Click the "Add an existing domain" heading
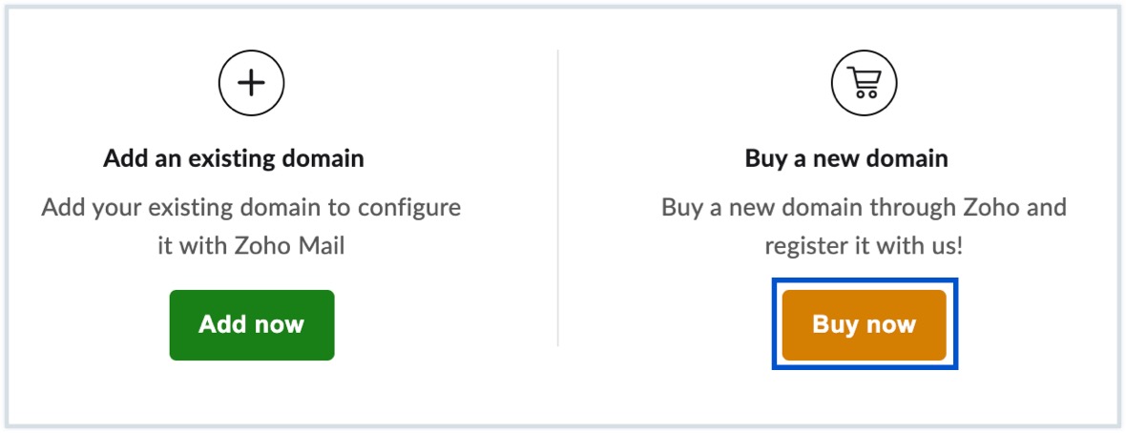1126x433 pixels. pyautogui.click(x=234, y=158)
